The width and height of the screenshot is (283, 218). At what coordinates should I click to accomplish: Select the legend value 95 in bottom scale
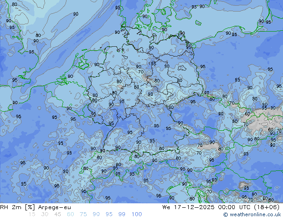pyautogui.click(x=109, y=214)
